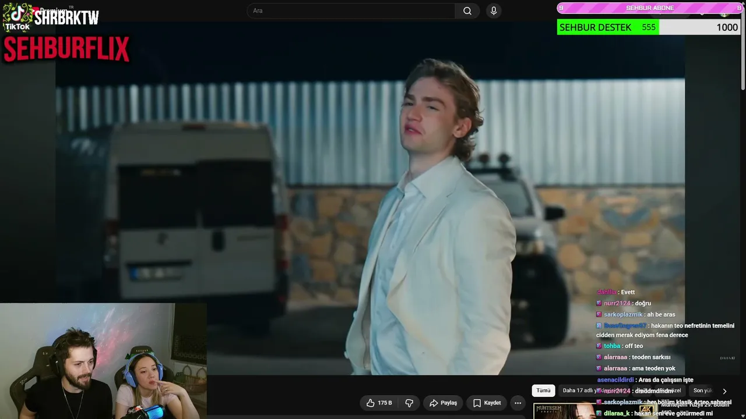Image resolution: width=746 pixels, height=419 pixels.
Task: Click the scrollbar down arrow
Action: (743, 415)
